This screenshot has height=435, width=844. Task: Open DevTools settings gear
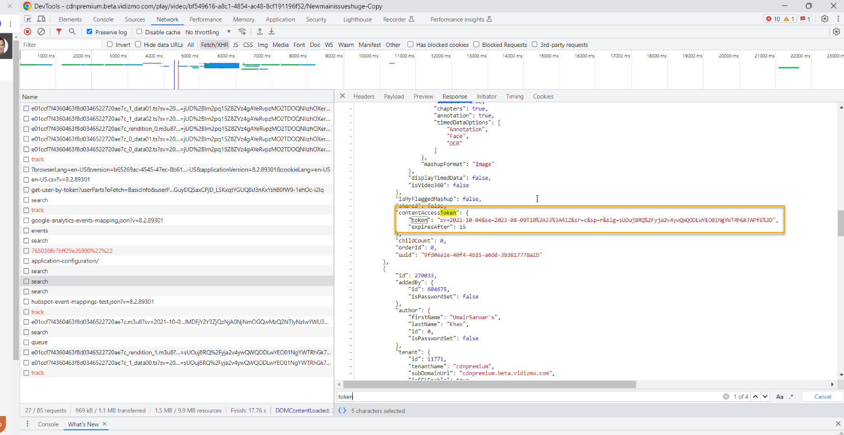pos(825,19)
